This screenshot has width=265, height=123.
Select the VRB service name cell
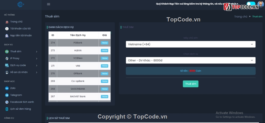(78, 66)
